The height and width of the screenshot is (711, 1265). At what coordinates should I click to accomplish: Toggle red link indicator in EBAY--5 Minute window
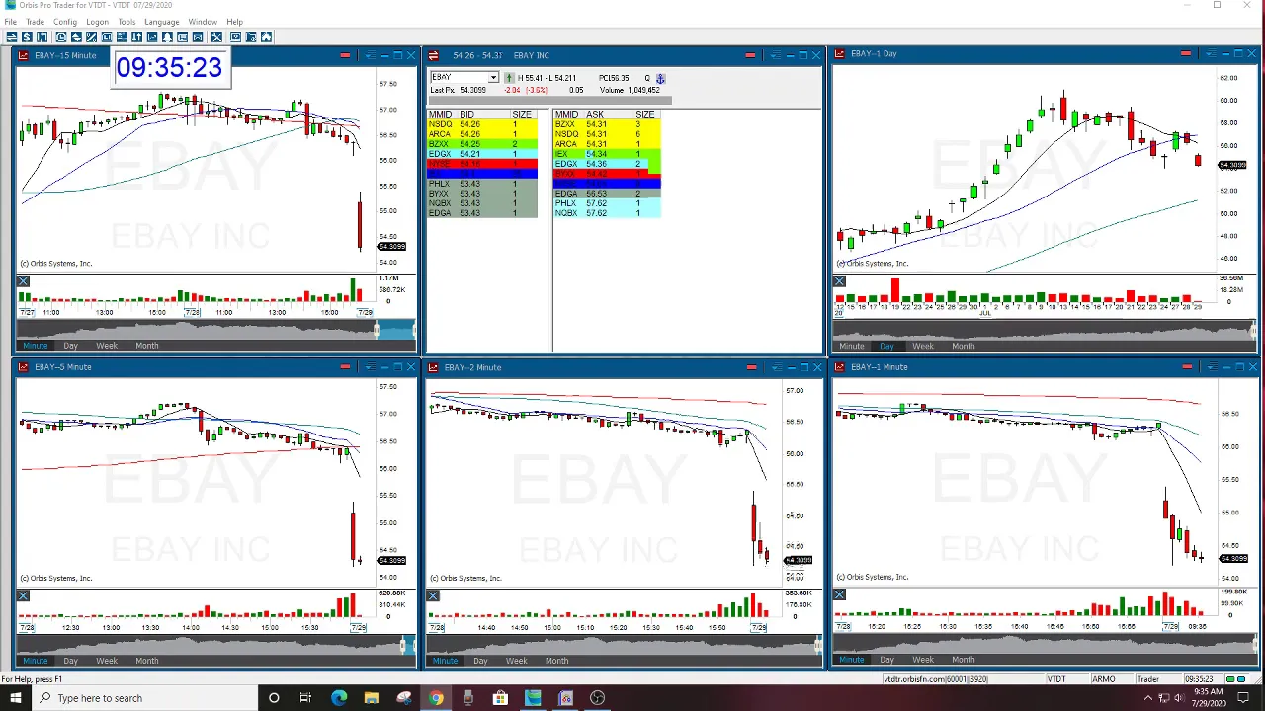pos(345,367)
